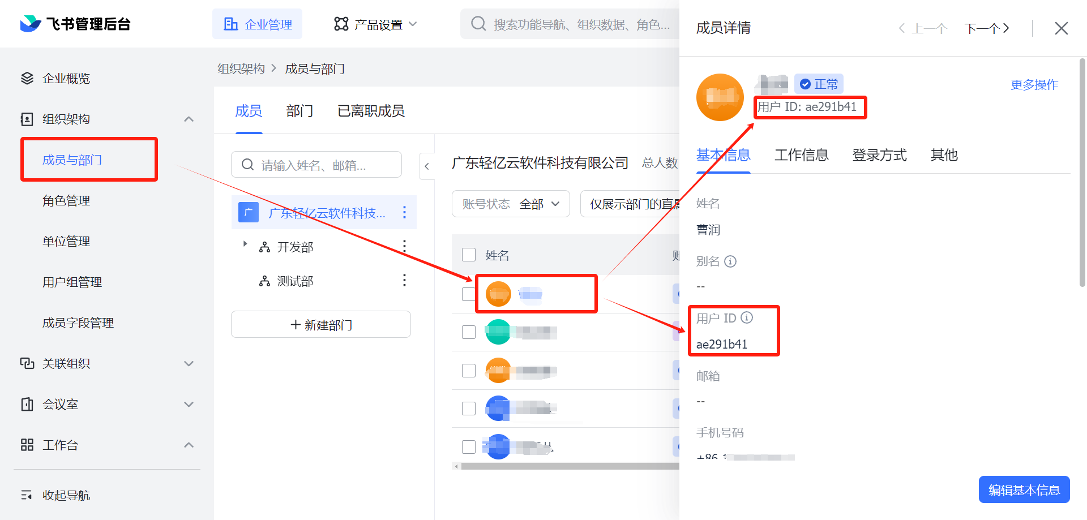Open the 工作信息 tab
The height and width of the screenshot is (520, 1087).
click(802, 155)
